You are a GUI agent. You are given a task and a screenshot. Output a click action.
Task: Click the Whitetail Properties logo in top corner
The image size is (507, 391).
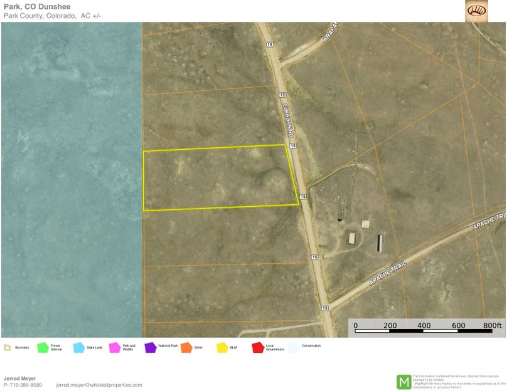point(476,11)
